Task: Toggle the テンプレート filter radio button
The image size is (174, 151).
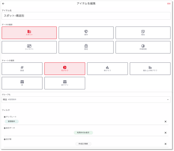Action: coord(5,117)
